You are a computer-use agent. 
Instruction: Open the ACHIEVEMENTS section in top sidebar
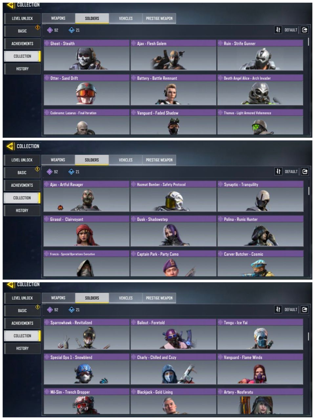click(x=22, y=44)
